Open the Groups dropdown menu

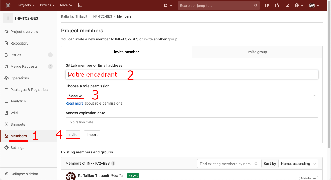[47, 5]
